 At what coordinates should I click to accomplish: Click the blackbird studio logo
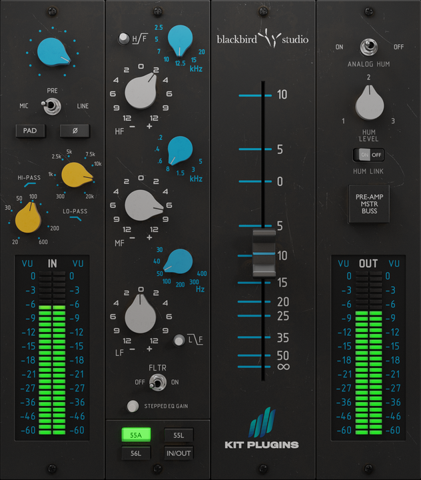pos(262,39)
